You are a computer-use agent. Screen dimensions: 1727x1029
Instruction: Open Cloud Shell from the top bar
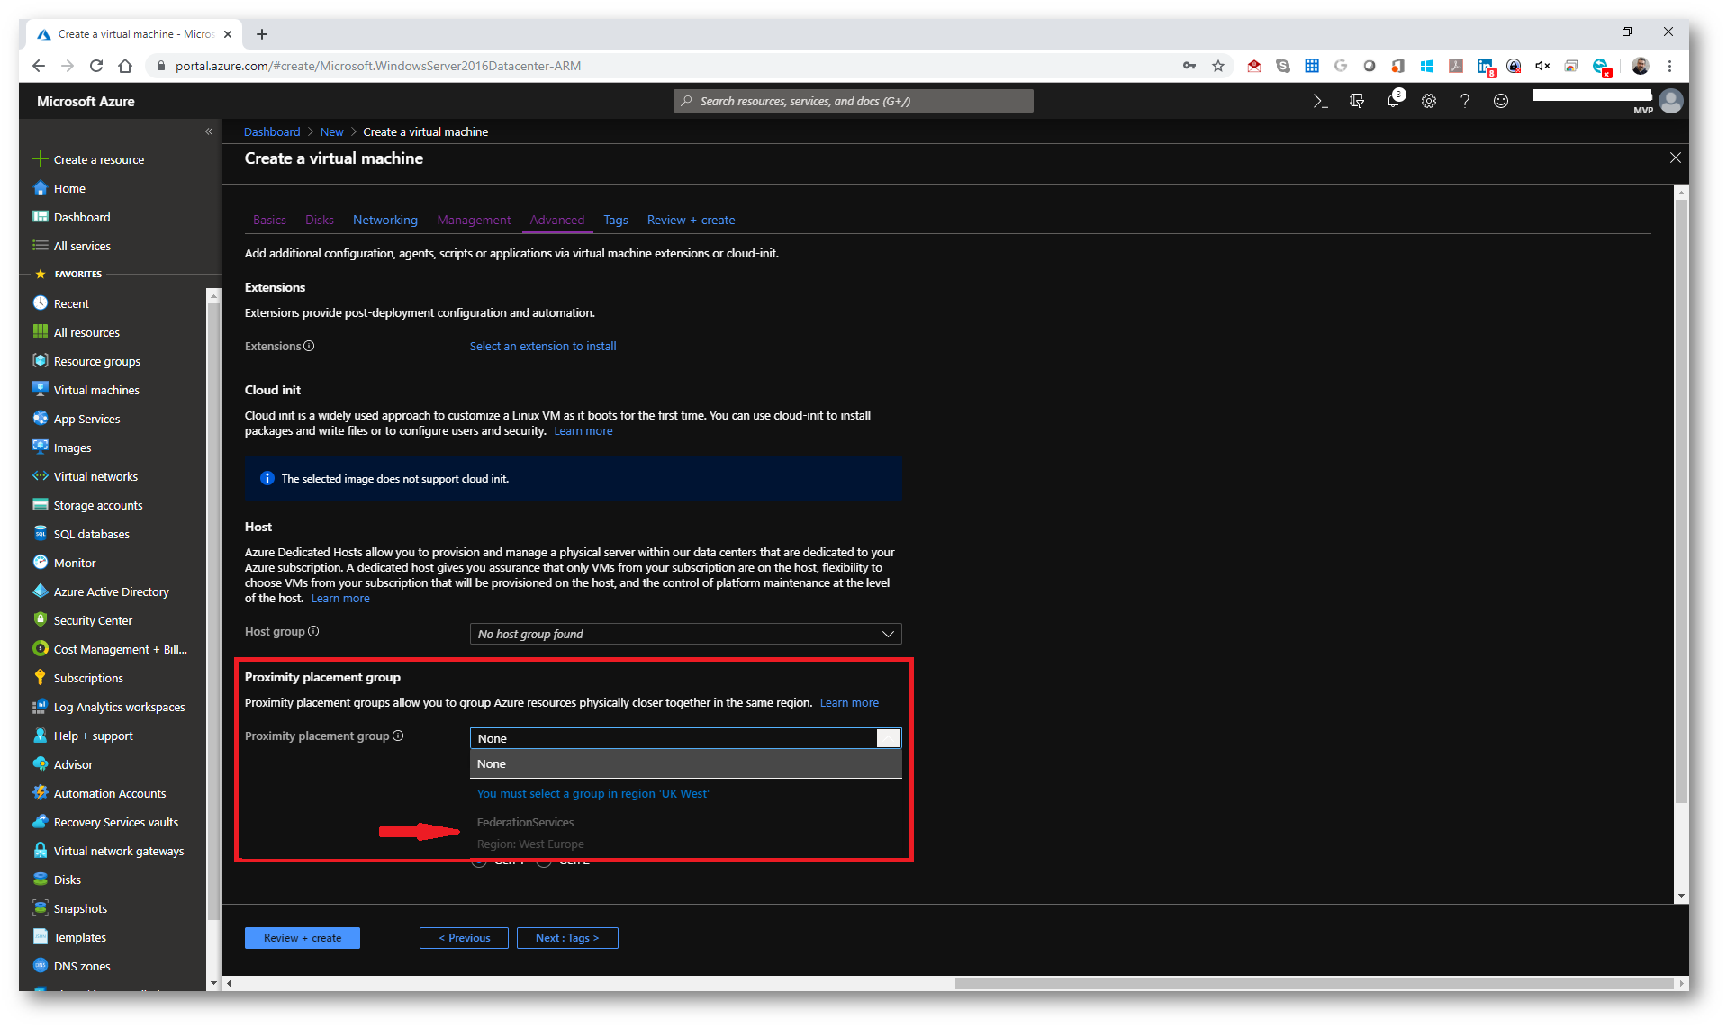click(x=1320, y=101)
